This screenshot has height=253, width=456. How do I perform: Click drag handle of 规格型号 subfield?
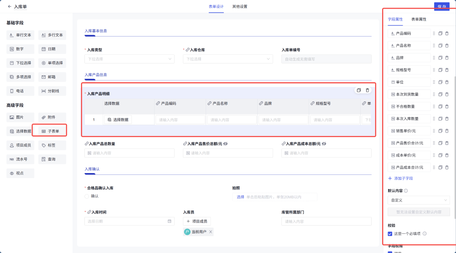click(x=434, y=70)
